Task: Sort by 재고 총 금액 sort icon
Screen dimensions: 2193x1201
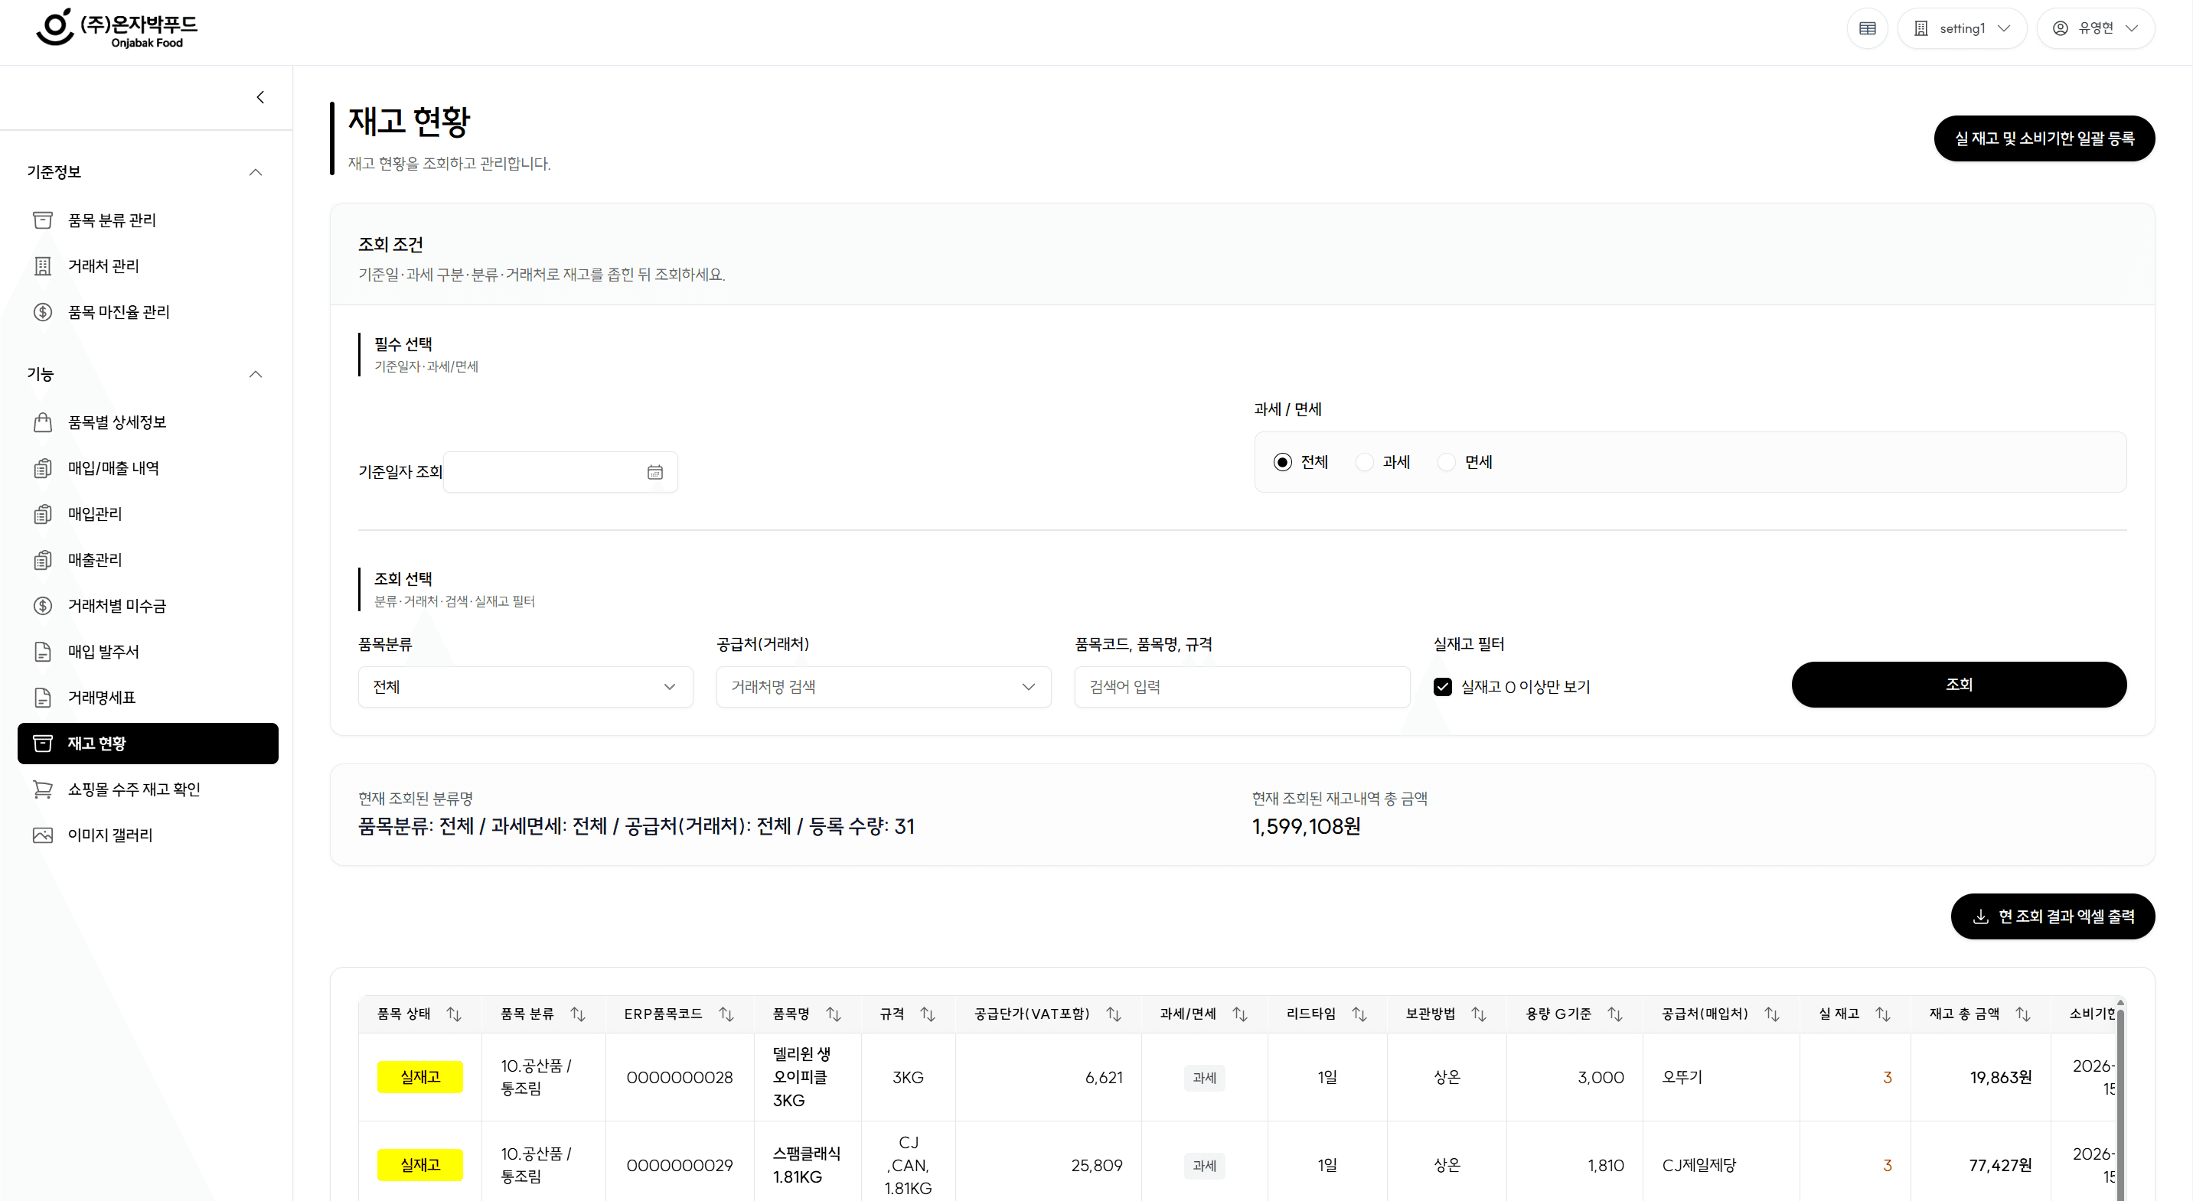Action: pyautogui.click(x=2024, y=1014)
